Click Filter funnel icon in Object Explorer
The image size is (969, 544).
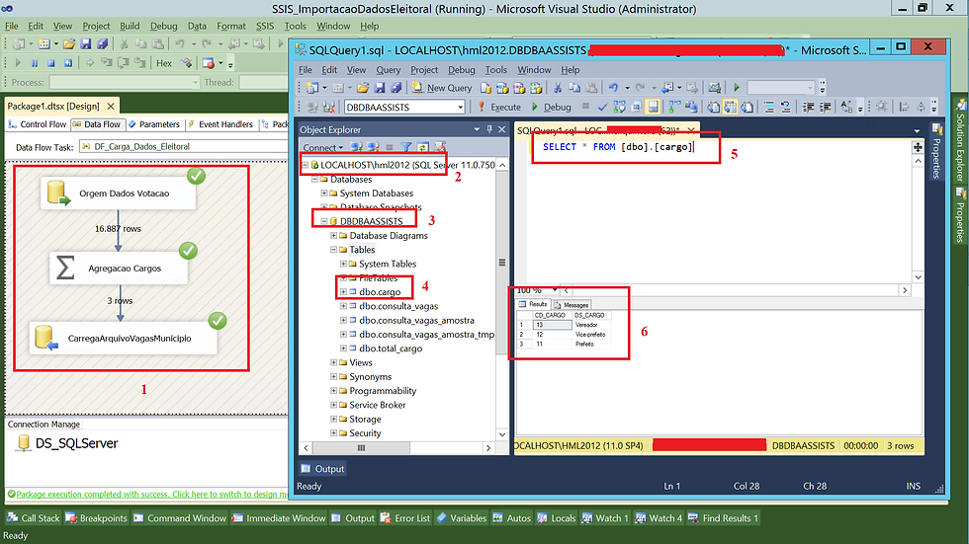point(406,147)
